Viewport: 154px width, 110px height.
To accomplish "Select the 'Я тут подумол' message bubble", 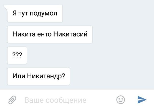I will click(x=35, y=14).
